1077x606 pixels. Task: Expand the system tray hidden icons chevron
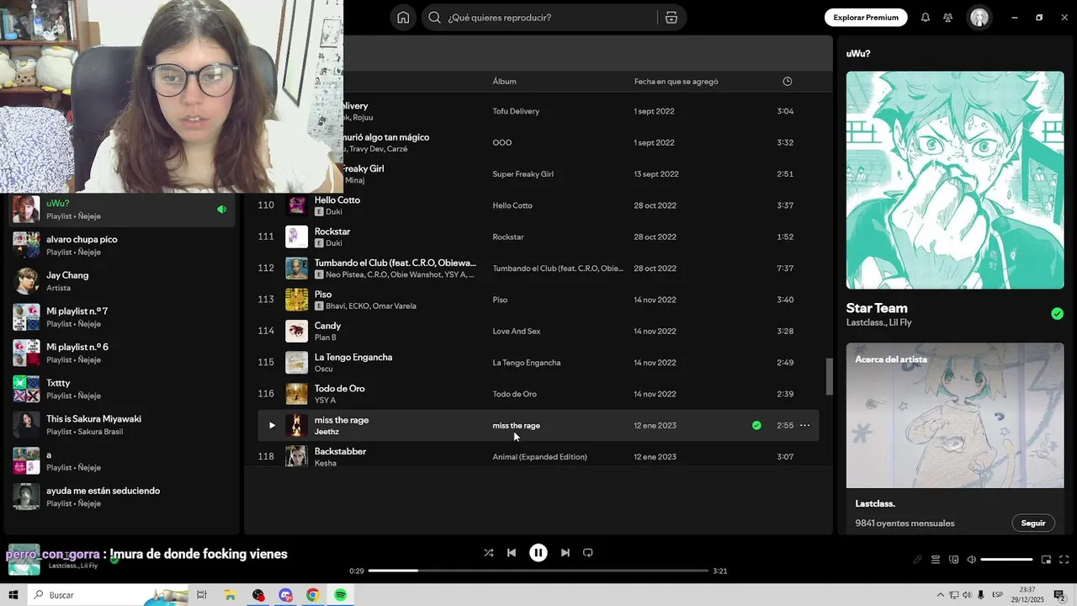(941, 595)
